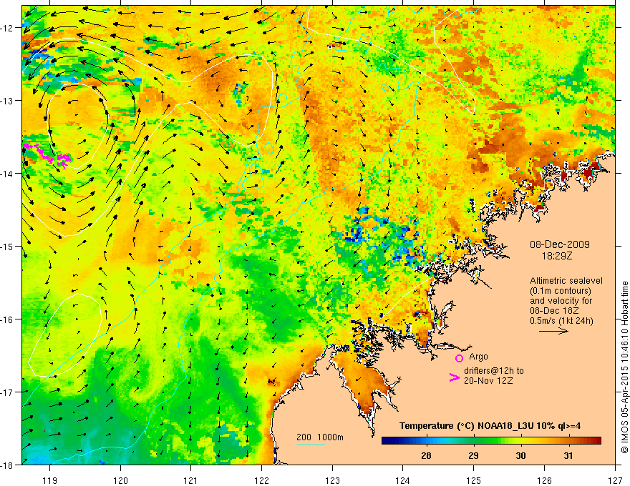Click the longitude label 121
This screenshot has height=486, width=630.
[191, 480]
